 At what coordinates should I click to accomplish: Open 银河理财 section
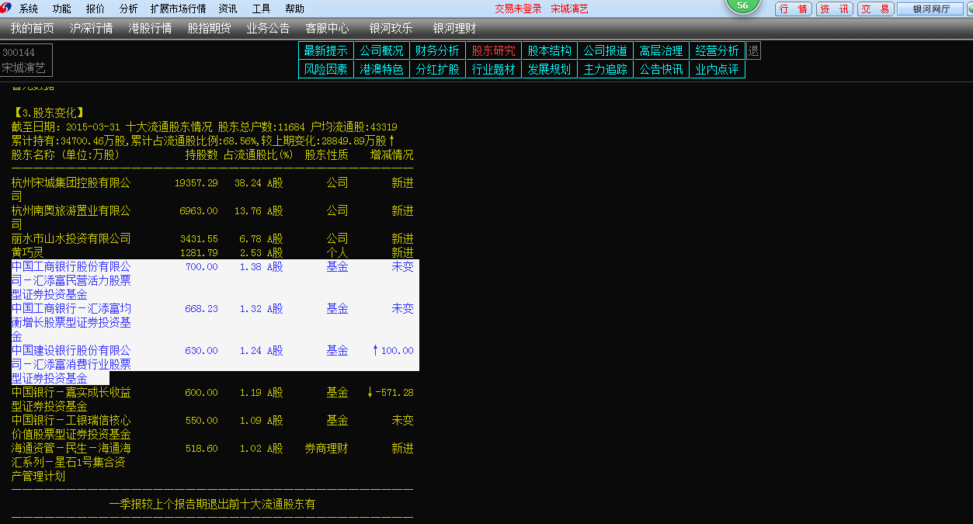pyautogui.click(x=455, y=29)
